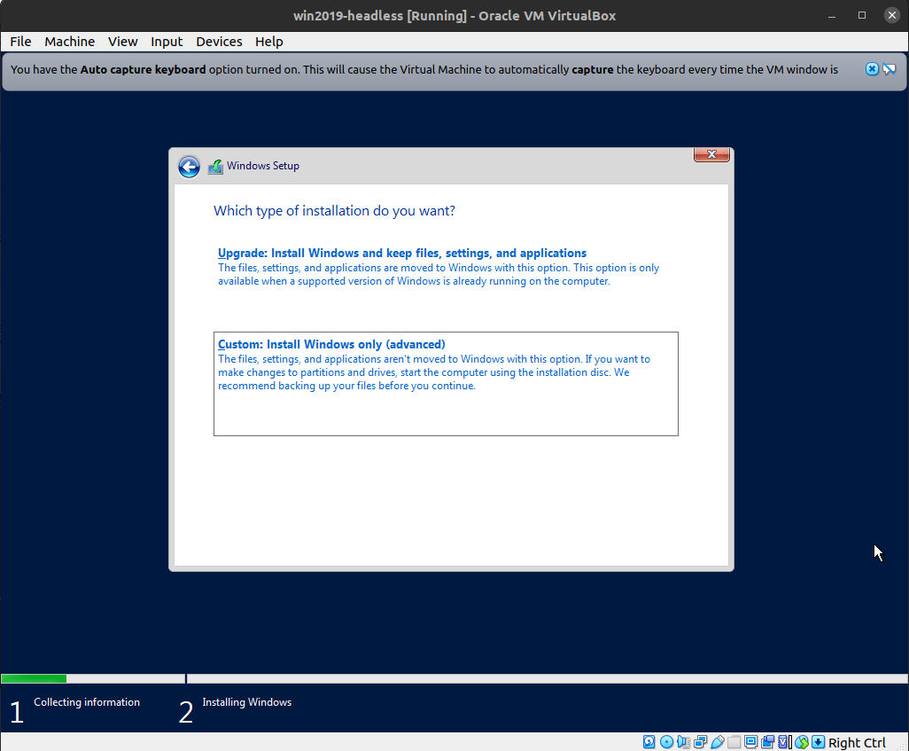Click the shared folders status icon
This screenshot has height=751, width=909.
pyautogui.click(x=734, y=742)
